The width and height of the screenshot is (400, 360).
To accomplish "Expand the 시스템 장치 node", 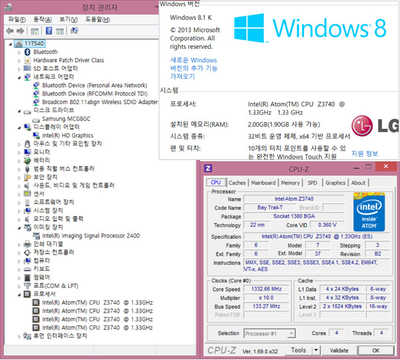I will tap(19, 211).
